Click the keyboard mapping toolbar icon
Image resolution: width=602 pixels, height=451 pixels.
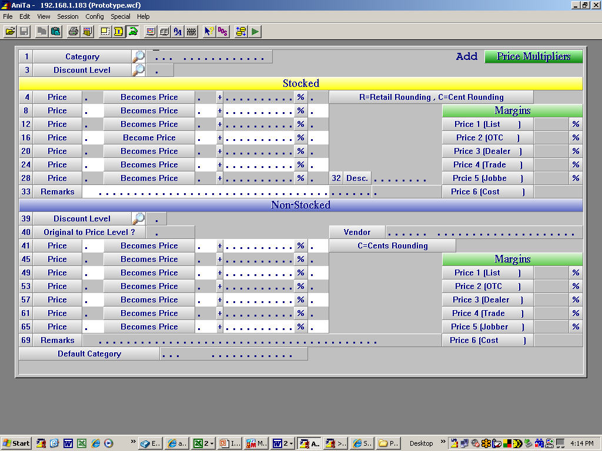click(191, 32)
